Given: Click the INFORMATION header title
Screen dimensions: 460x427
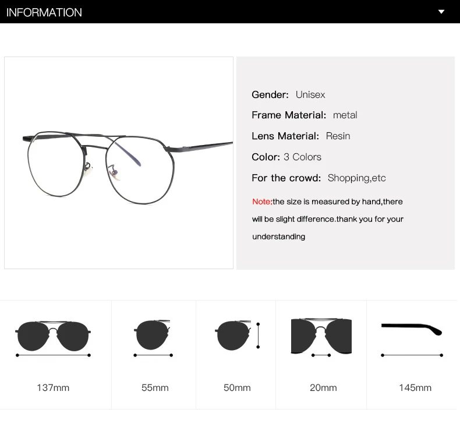Looking at the screenshot, I should pyautogui.click(x=44, y=13).
